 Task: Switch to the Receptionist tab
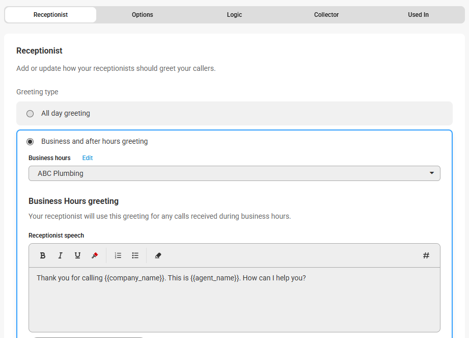click(x=50, y=15)
